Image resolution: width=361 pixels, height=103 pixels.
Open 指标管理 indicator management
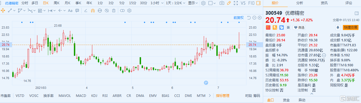222,96
